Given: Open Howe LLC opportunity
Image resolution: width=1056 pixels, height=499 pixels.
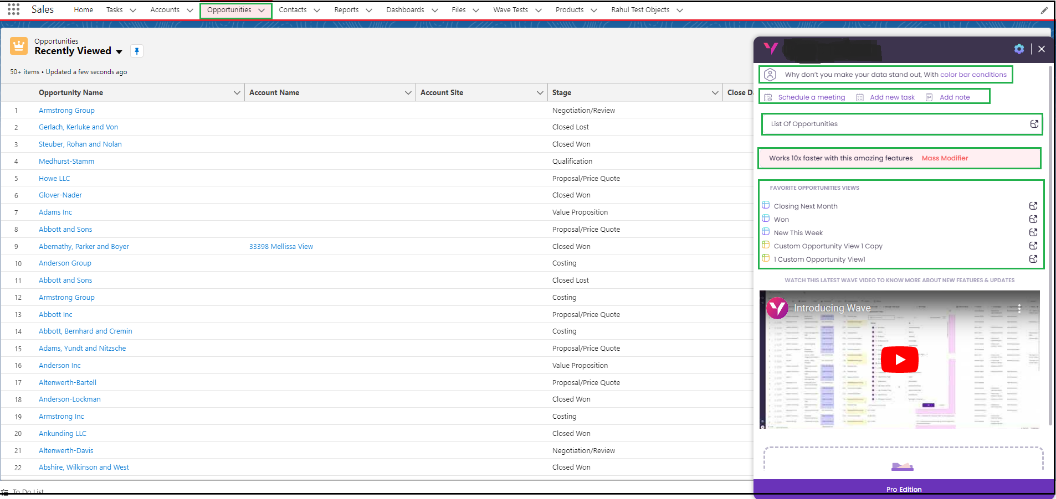Looking at the screenshot, I should (x=54, y=179).
